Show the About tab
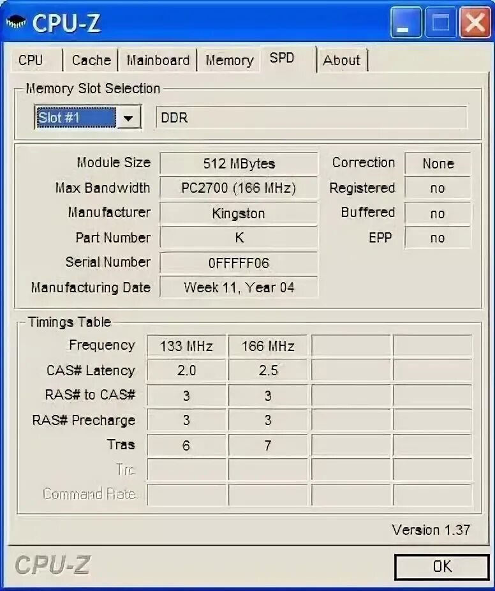The height and width of the screenshot is (591, 495). (342, 60)
